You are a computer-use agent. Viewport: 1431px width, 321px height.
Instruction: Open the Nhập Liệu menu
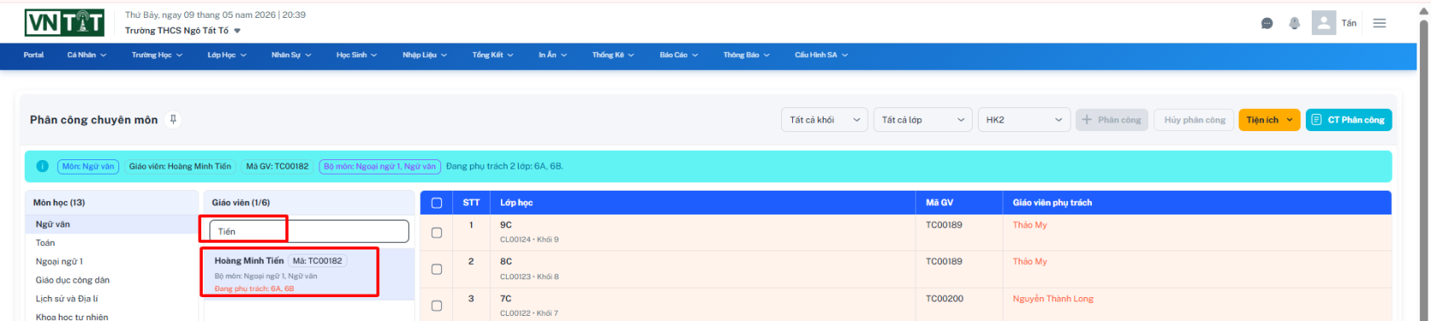point(424,55)
